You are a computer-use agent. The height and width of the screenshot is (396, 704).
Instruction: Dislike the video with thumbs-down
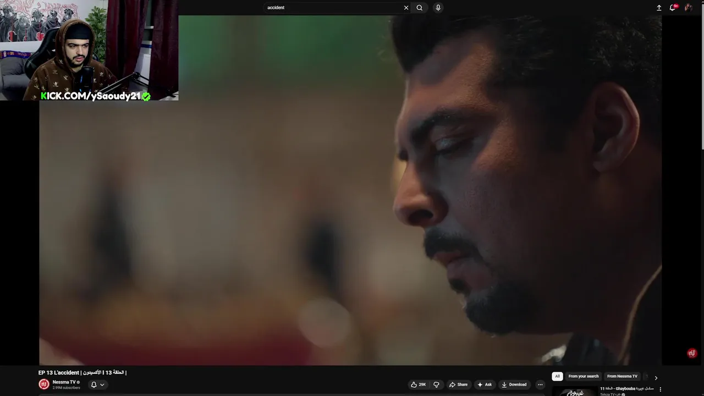coord(436,385)
